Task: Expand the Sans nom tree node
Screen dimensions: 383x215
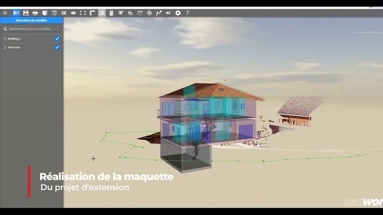Action: [5, 47]
